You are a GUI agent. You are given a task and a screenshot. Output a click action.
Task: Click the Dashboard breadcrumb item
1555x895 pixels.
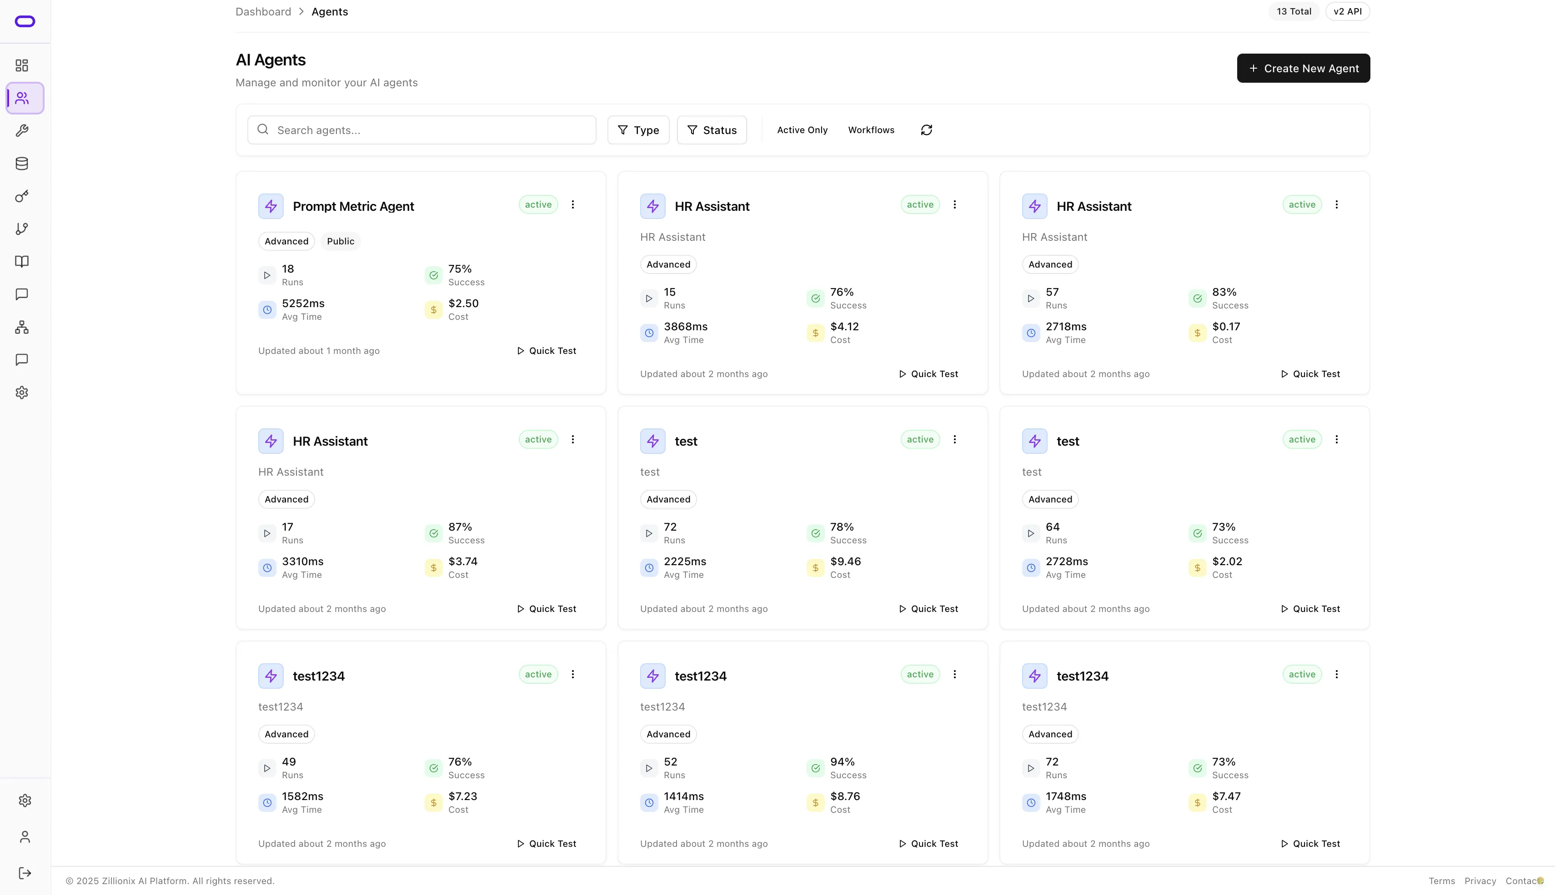263,11
